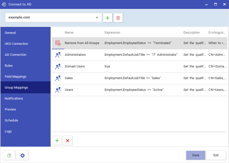Click the DefaultJobTitle == "Sales" expression
Image resolution: width=229 pixels, height=163 pixels.
133,78
